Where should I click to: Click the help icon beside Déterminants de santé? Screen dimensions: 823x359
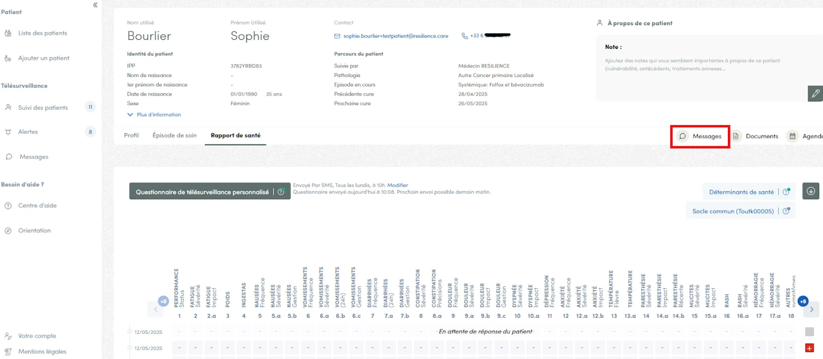(x=786, y=192)
